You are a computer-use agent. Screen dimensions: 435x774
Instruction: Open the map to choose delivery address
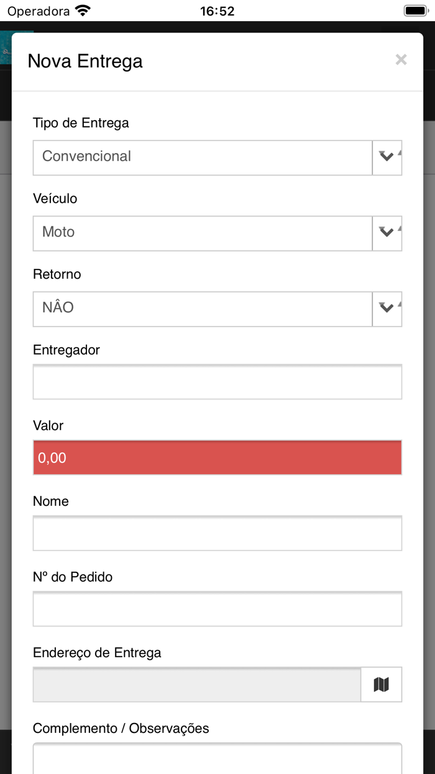pyautogui.click(x=382, y=684)
